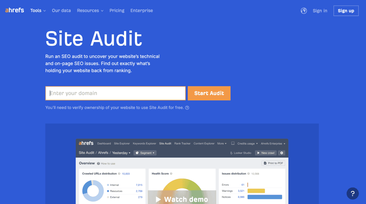Click the info icon after ownership note

(187, 108)
